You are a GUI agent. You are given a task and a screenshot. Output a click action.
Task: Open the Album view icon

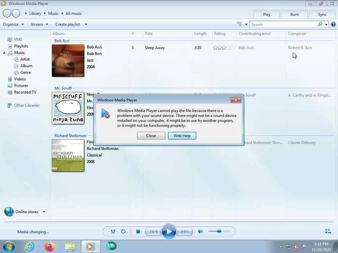(x=16, y=66)
